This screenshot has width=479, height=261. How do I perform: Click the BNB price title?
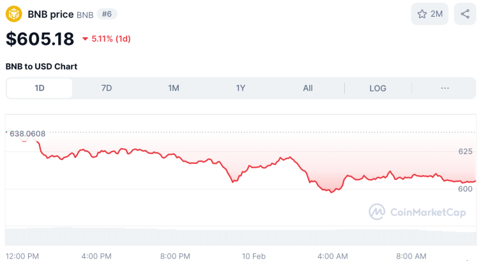coord(50,13)
